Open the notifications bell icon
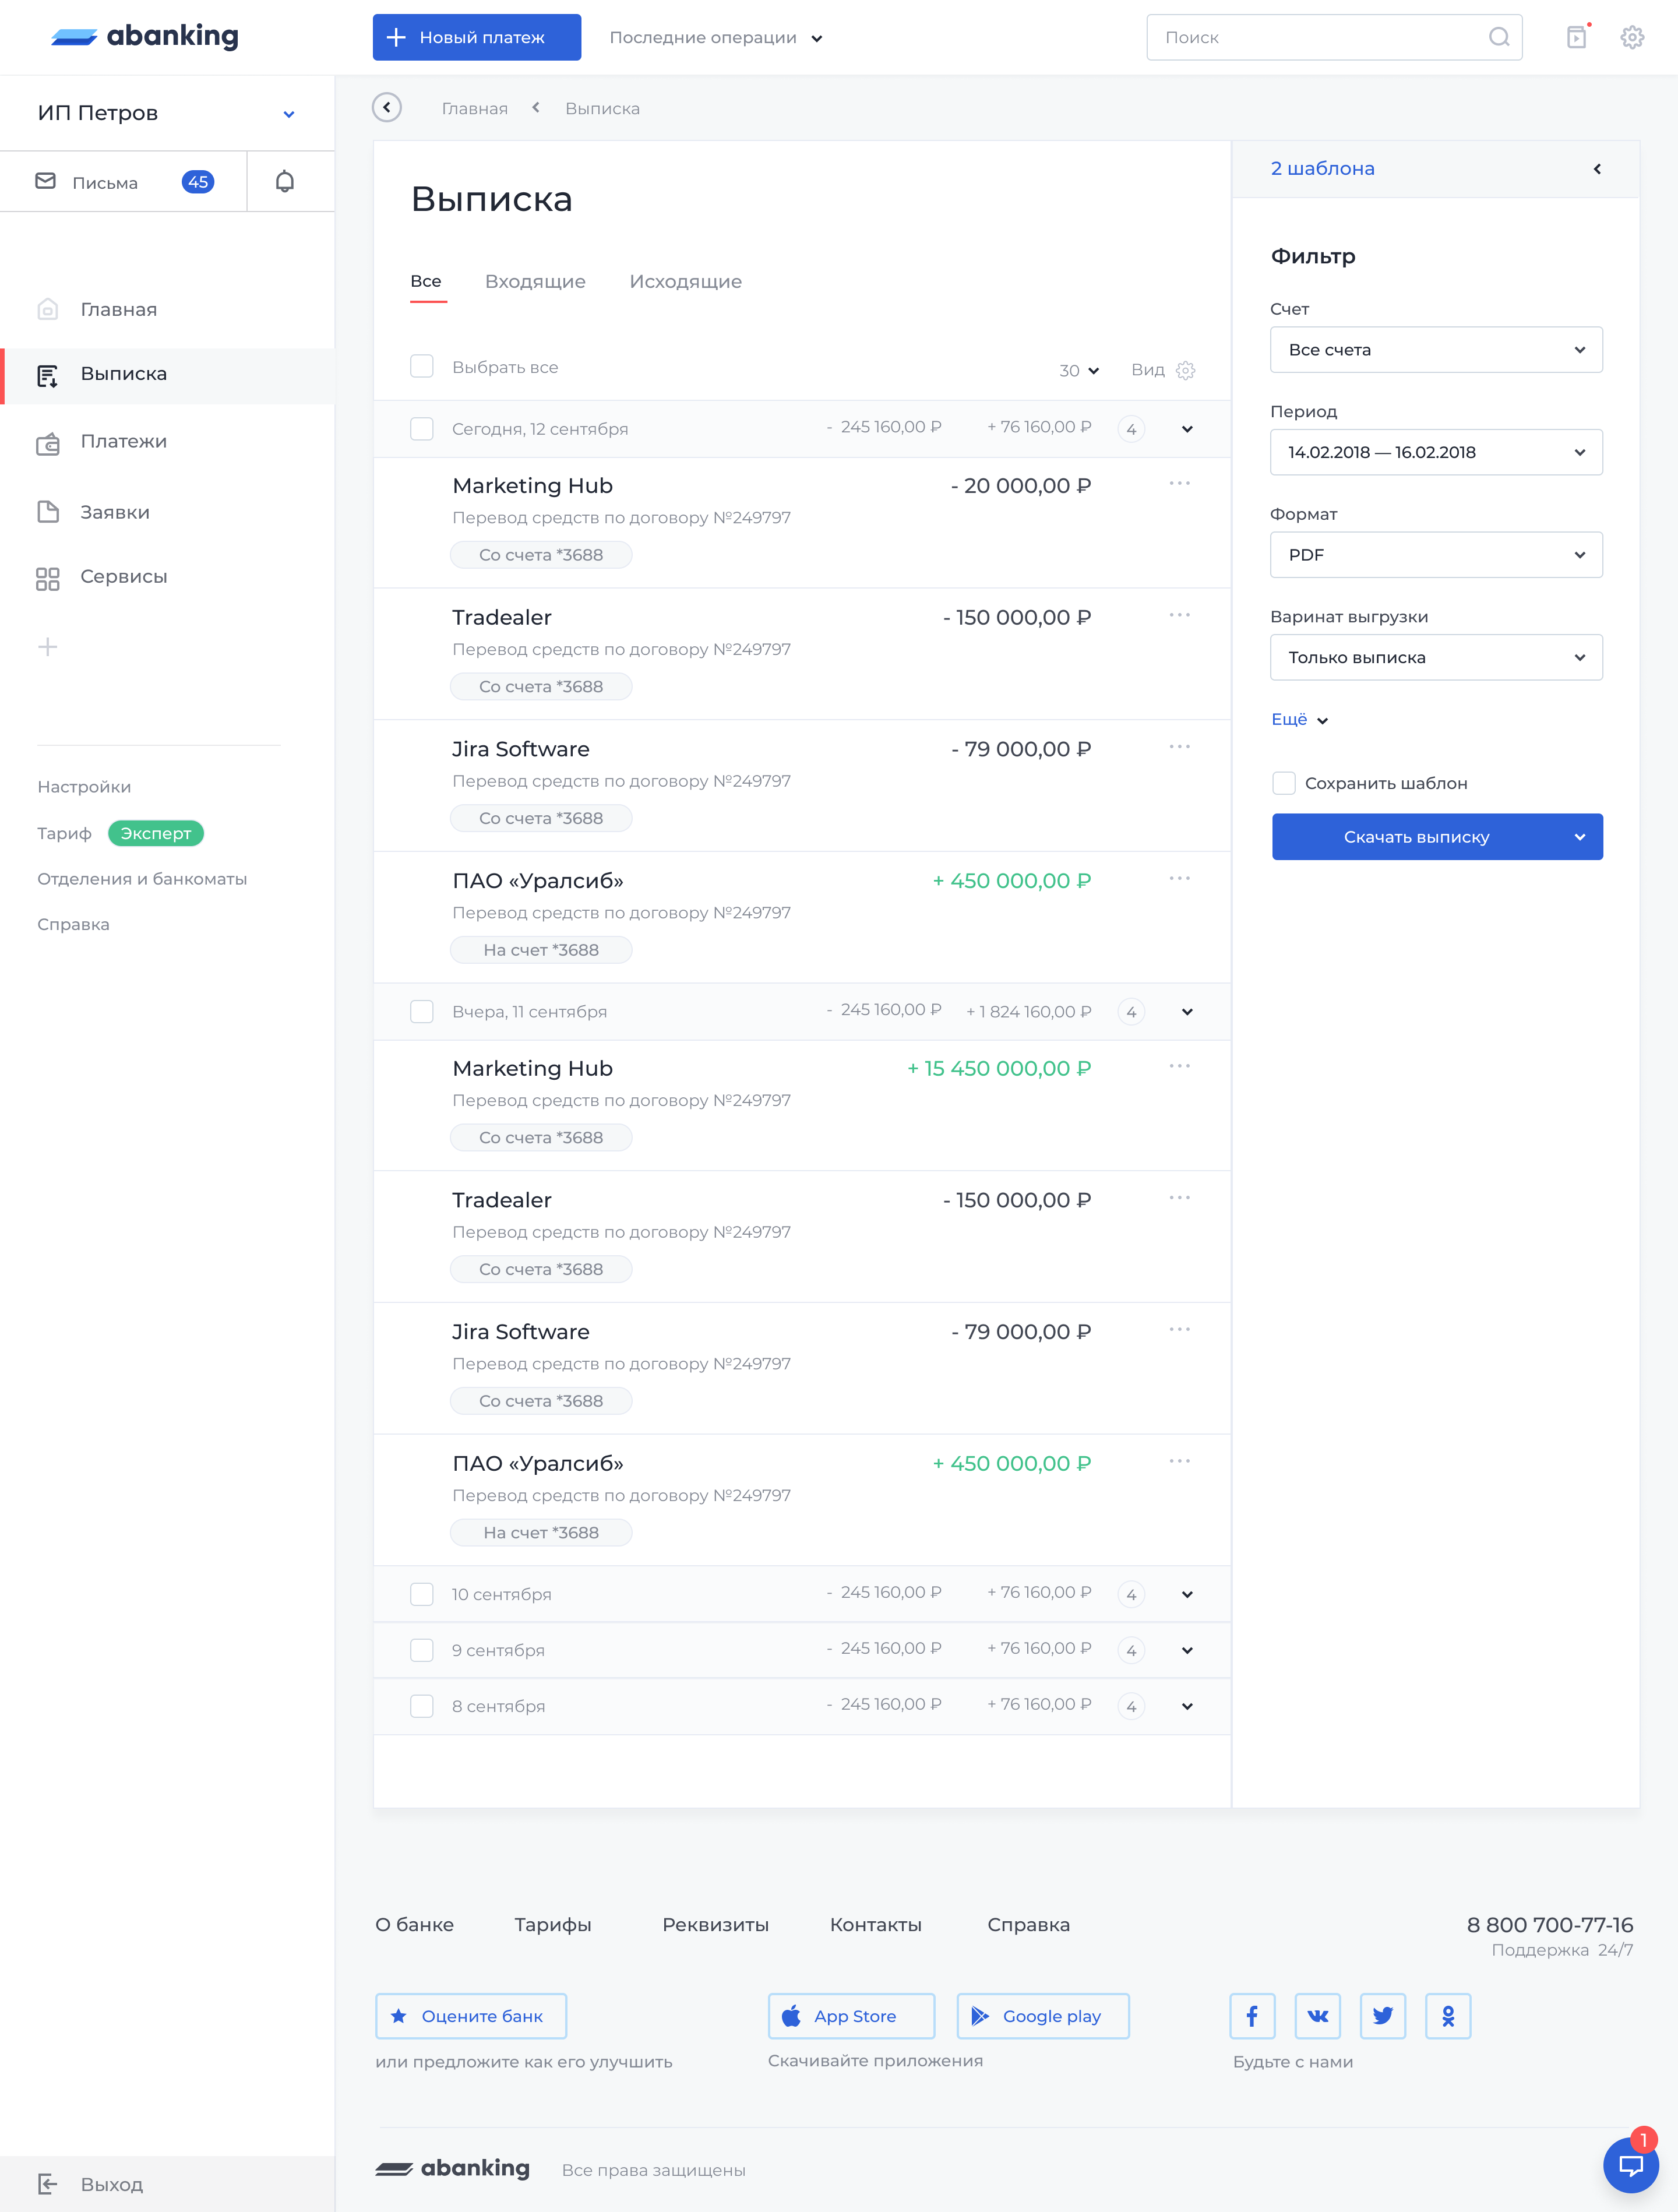This screenshot has height=2212, width=1678. click(285, 182)
